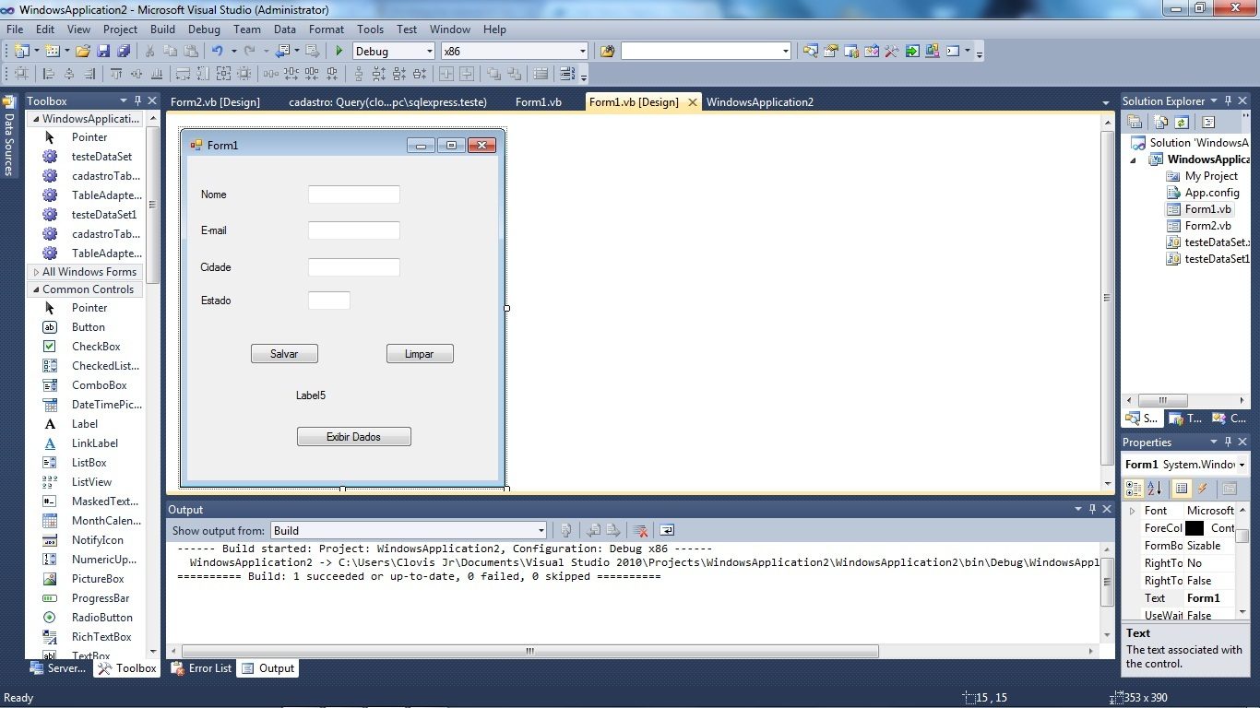Expand the All Windows Forms toolbox group
This screenshot has height=708, width=1260.
click(x=36, y=272)
